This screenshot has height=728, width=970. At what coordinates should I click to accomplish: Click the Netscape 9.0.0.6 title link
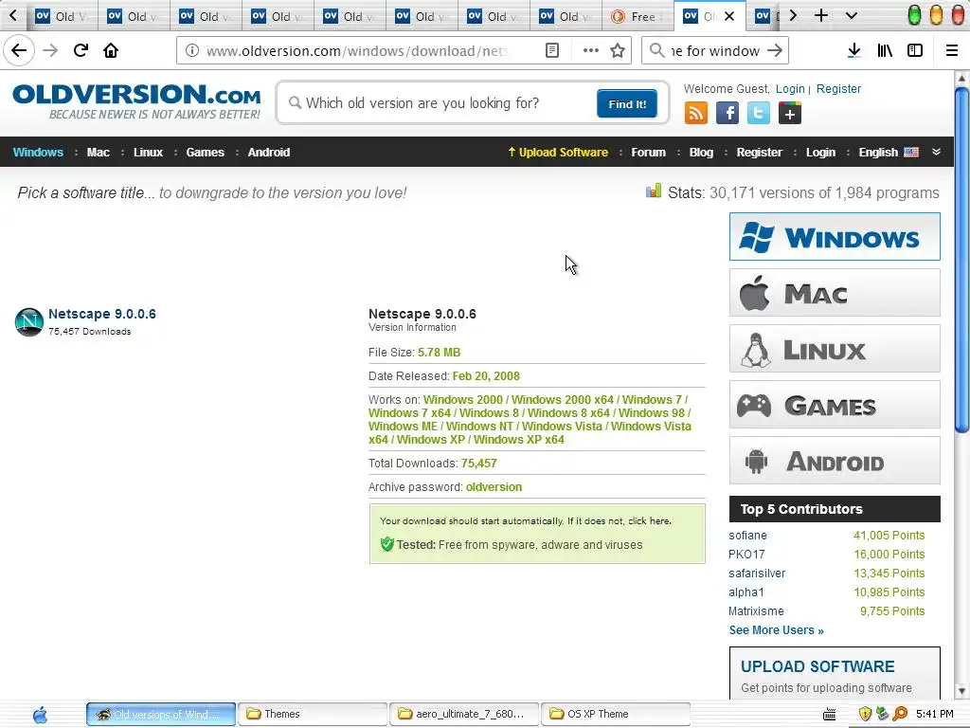tap(102, 314)
